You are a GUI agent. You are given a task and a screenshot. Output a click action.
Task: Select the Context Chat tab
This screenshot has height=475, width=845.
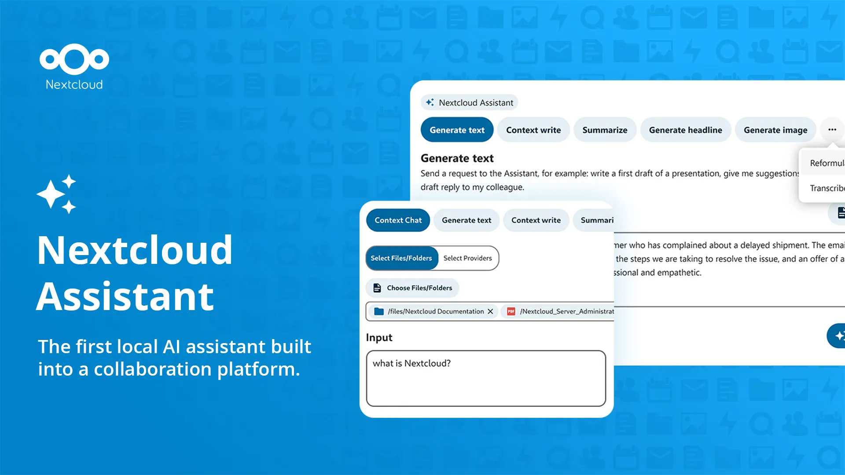pyautogui.click(x=398, y=220)
